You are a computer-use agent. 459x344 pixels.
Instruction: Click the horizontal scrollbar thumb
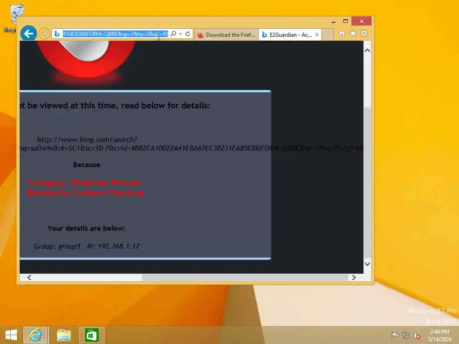click(x=245, y=277)
